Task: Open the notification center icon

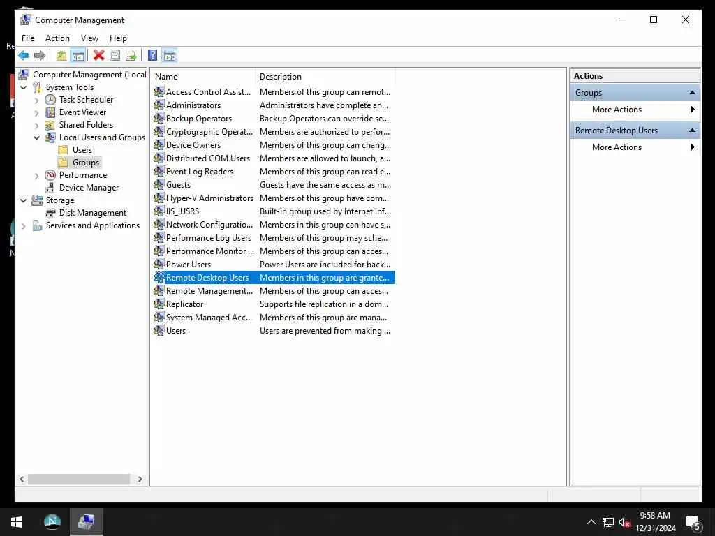Action: 693,523
